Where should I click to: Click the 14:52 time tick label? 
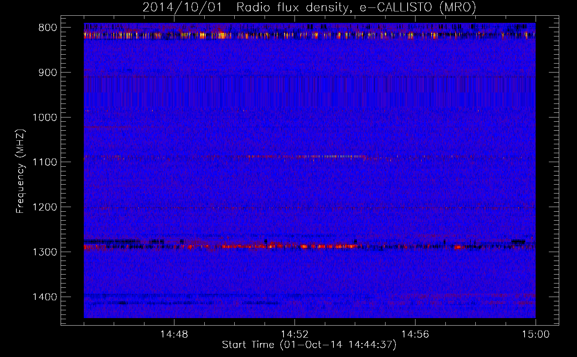(295, 335)
